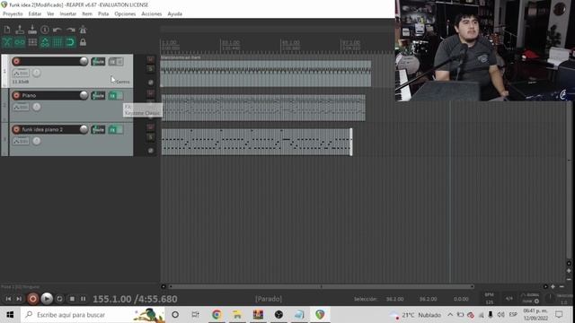Open FX chain on funk idea piano 2 track
Screen dimensions: 575x323
click(112, 129)
